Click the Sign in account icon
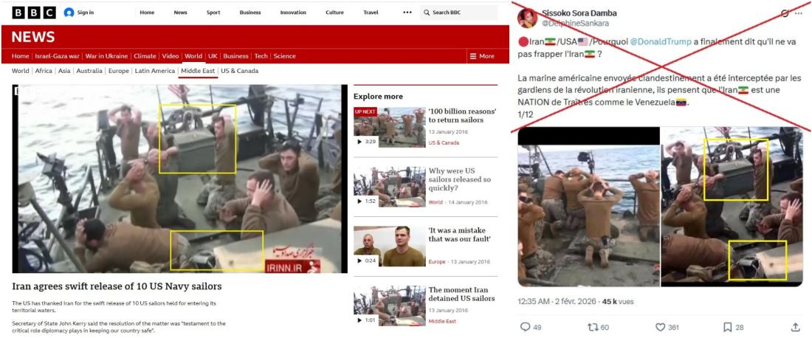The width and height of the screenshot is (812, 338). coord(69,13)
